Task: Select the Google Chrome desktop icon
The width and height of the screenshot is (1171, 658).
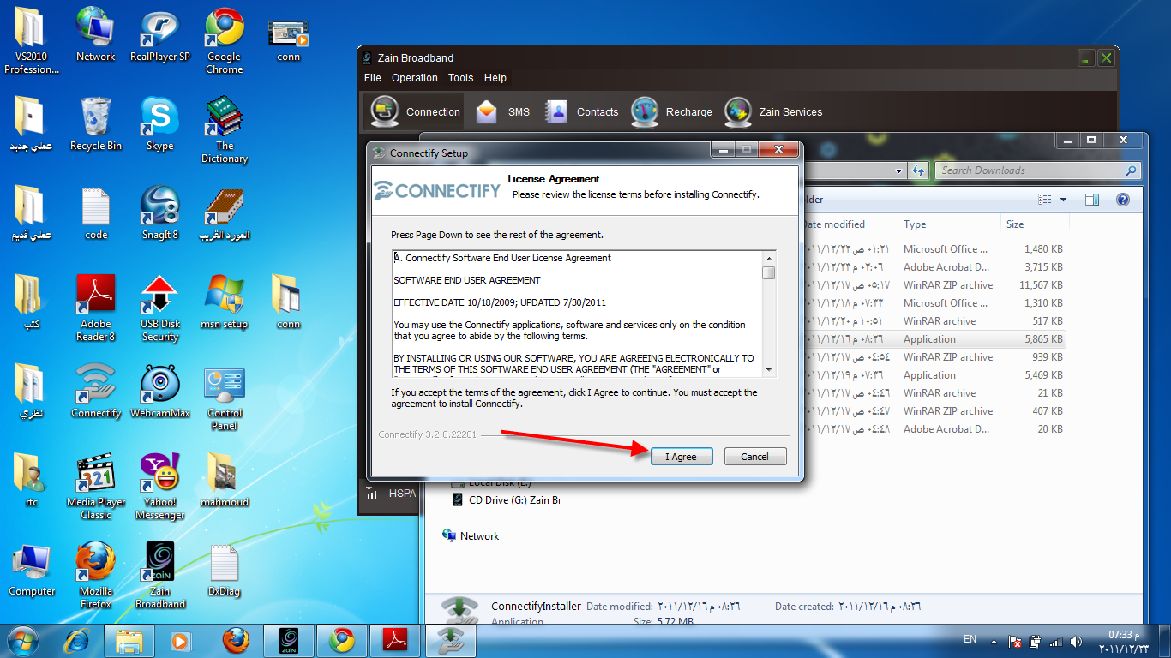Action: coord(224,41)
